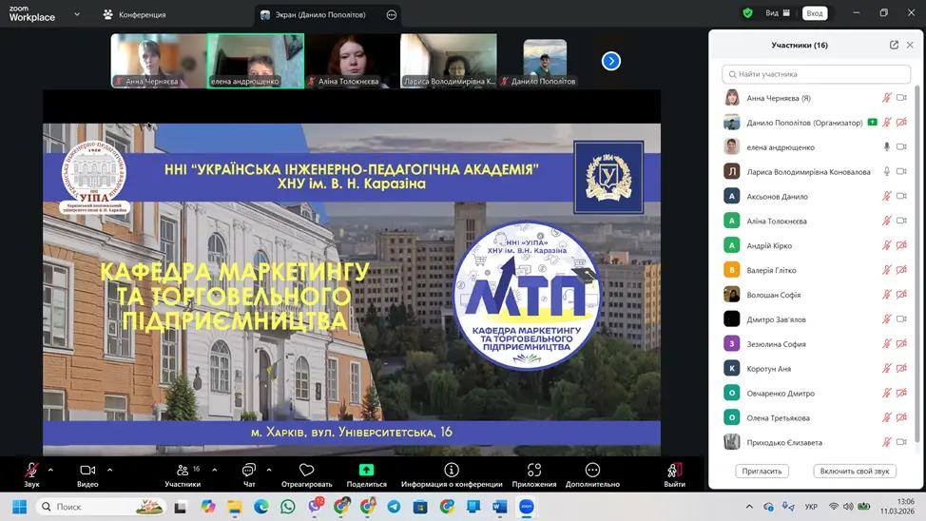The width and height of the screenshot is (926, 521).
Task: Click the Отреагировать heart reaction icon
Action: [x=306, y=471]
